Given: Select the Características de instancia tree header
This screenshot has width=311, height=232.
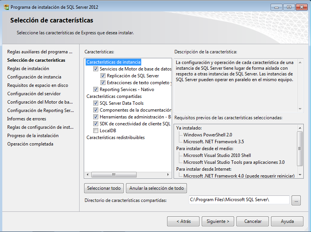Looking at the screenshot, I should (x=114, y=62).
